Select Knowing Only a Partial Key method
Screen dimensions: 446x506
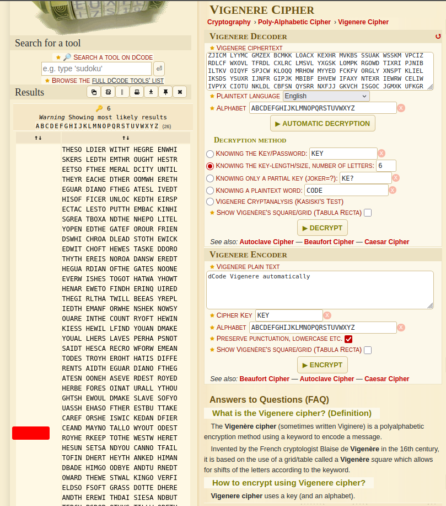tap(210, 178)
